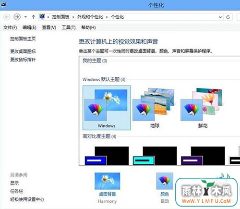Open the 更改鼠标指针 link

tap(23, 60)
